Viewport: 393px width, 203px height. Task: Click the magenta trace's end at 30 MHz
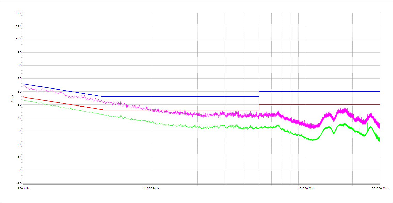point(379,126)
